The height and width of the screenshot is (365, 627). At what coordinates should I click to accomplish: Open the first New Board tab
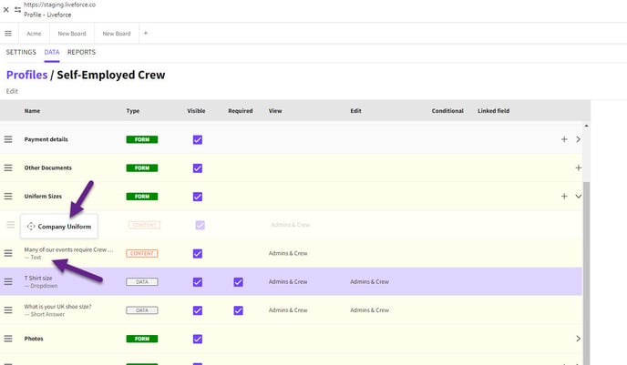tap(72, 34)
